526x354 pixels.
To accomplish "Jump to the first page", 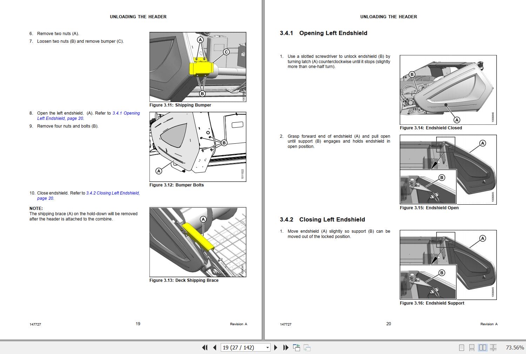I will [205, 347].
